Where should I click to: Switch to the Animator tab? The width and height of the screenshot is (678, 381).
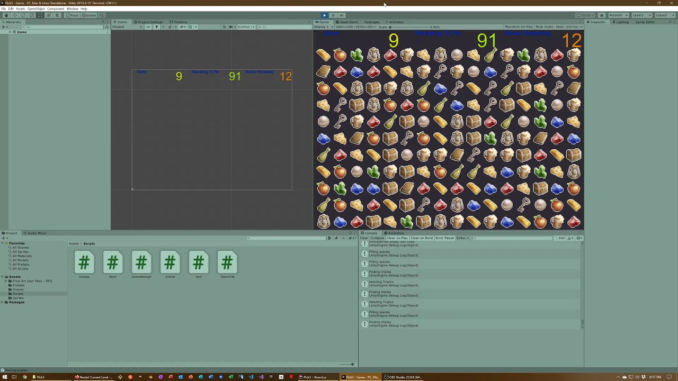[x=395, y=22]
